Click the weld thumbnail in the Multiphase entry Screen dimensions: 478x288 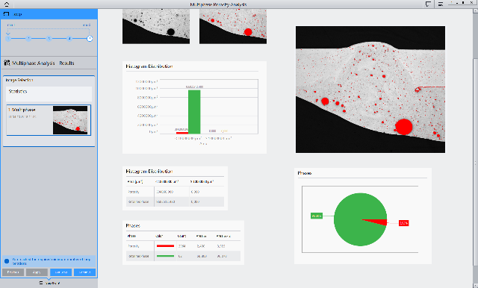tap(70, 120)
